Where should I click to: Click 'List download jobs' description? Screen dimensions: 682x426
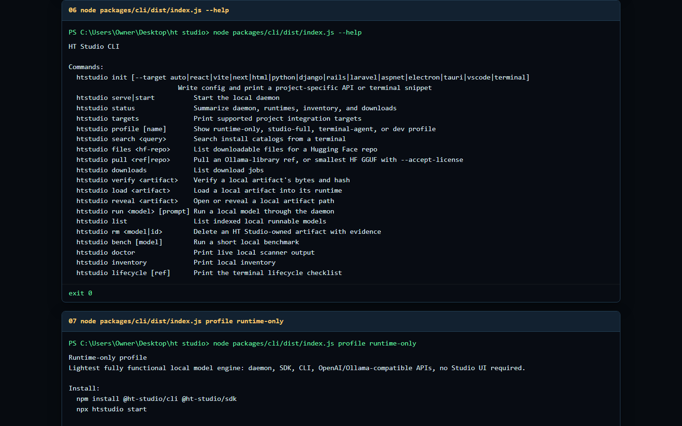229,170
